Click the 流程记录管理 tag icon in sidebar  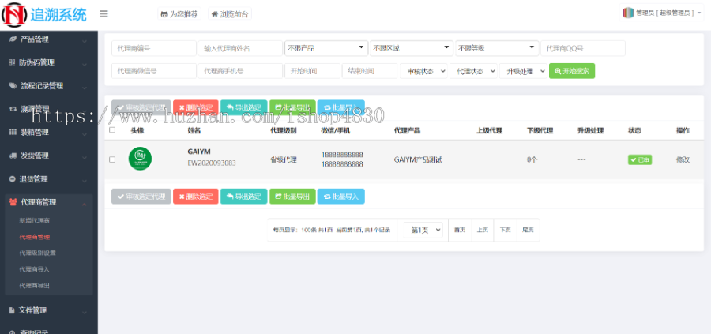click(12, 86)
